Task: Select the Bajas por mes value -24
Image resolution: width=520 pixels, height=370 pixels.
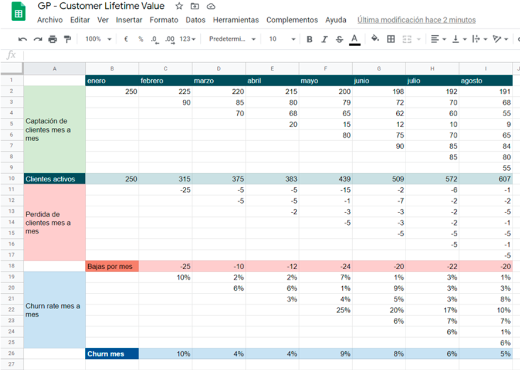Action: [x=325, y=266]
